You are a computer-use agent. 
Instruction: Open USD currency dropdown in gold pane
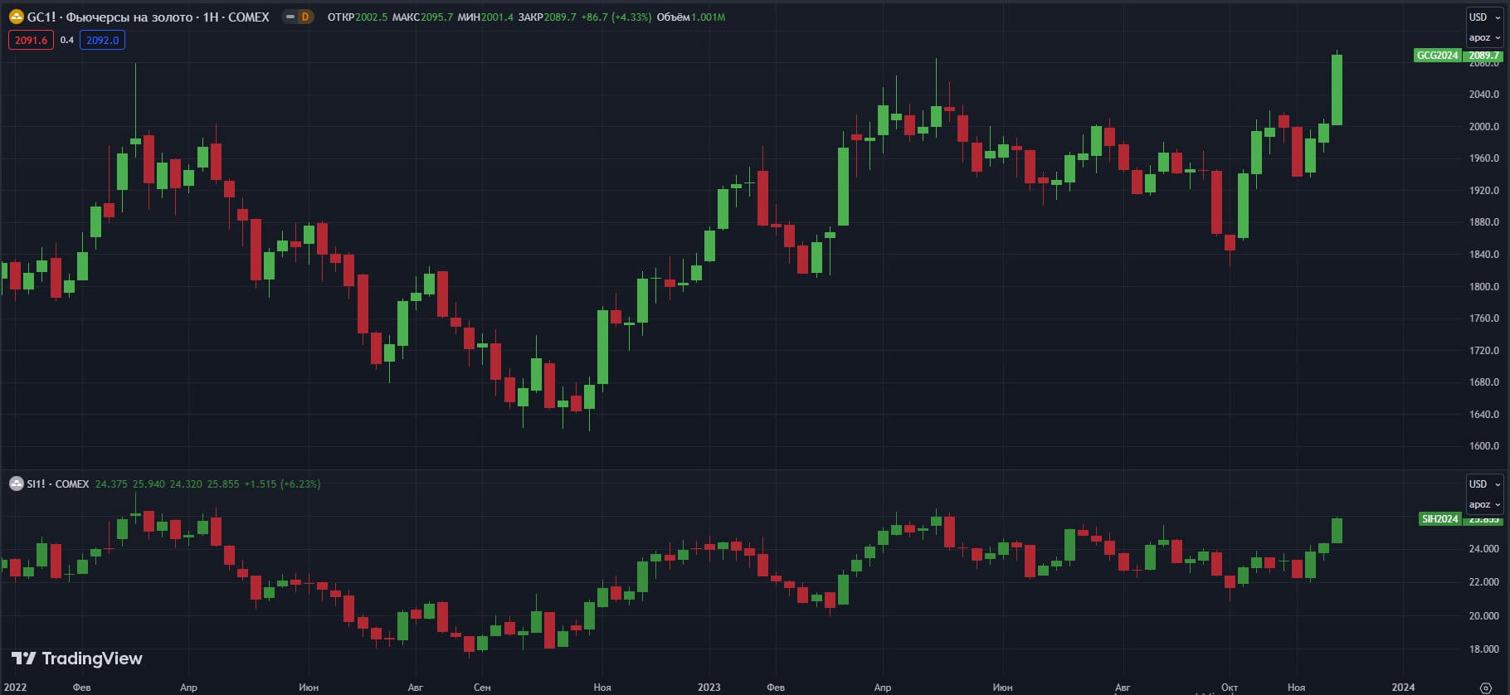click(1484, 17)
